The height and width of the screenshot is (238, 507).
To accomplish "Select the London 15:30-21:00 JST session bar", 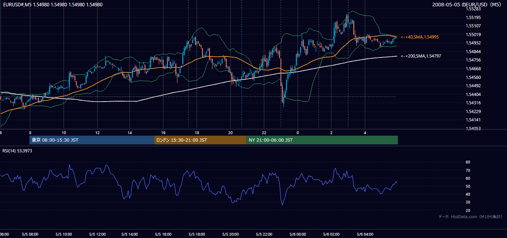I will 200,140.
